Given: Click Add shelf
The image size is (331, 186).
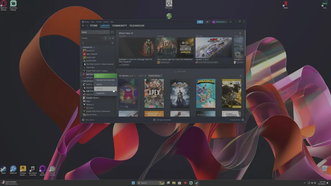Looking at the screenshot, I should pos(180,71).
